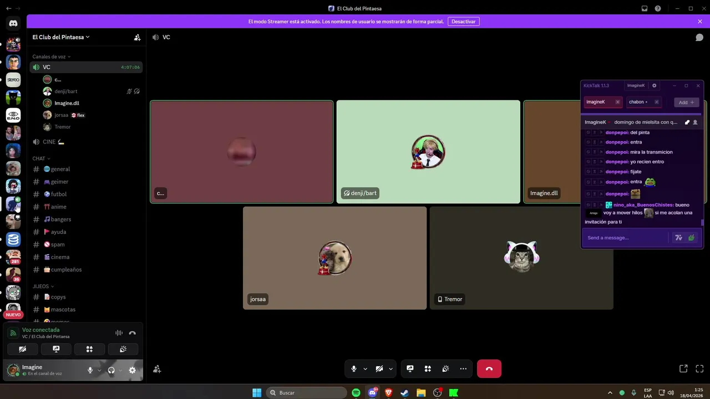Open the Discord inbox icon in title bar
710x399 pixels.
tap(645, 8)
